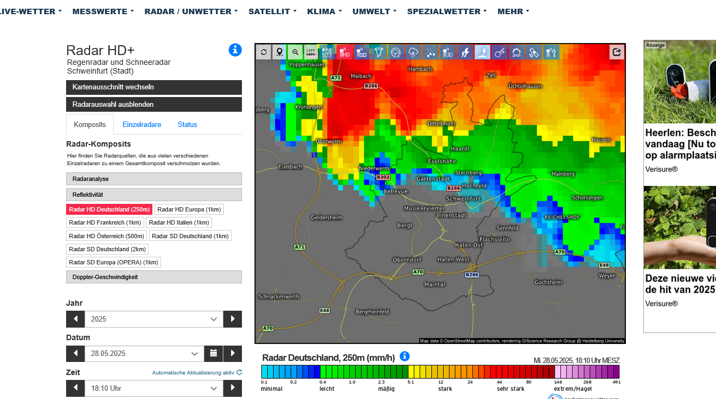The height and width of the screenshot is (399, 716).
Task: Open the Jahr 2025 dropdown
Action: [153, 319]
